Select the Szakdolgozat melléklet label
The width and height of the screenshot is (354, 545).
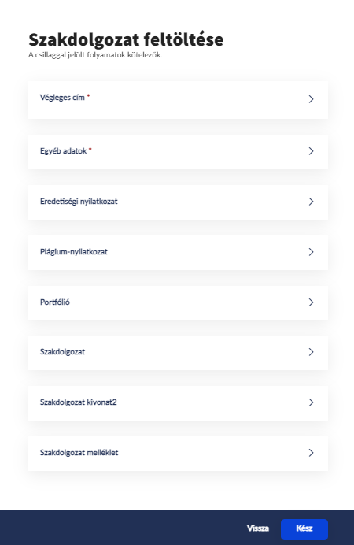click(79, 453)
